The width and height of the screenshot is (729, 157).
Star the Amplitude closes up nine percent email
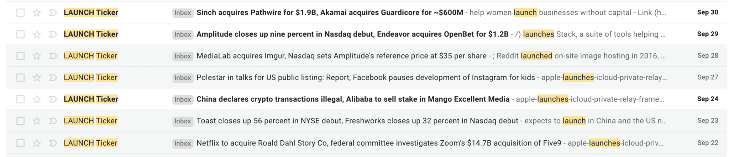tap(37, 34)
